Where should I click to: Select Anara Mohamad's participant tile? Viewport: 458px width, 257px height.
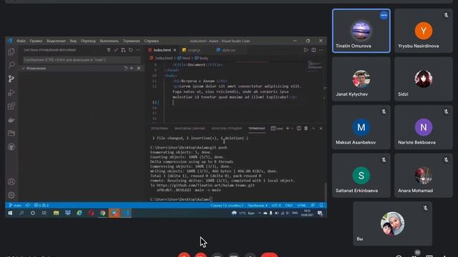point(423,176)
